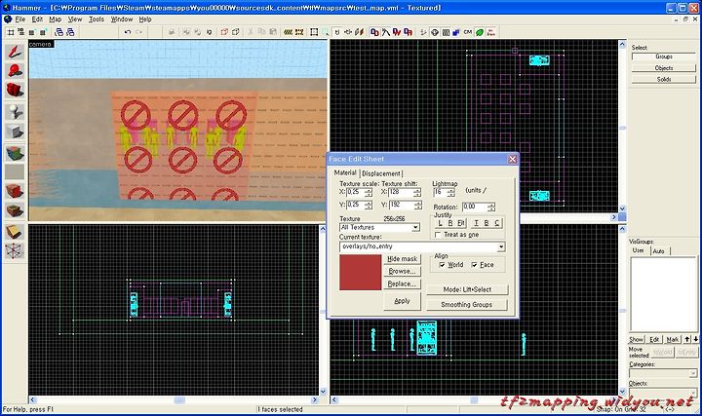This screenshot has height=416, width=702.
Task: Click the Texture scale X spinner arrows
Action: pyautogui.click(x=369, y=192)
